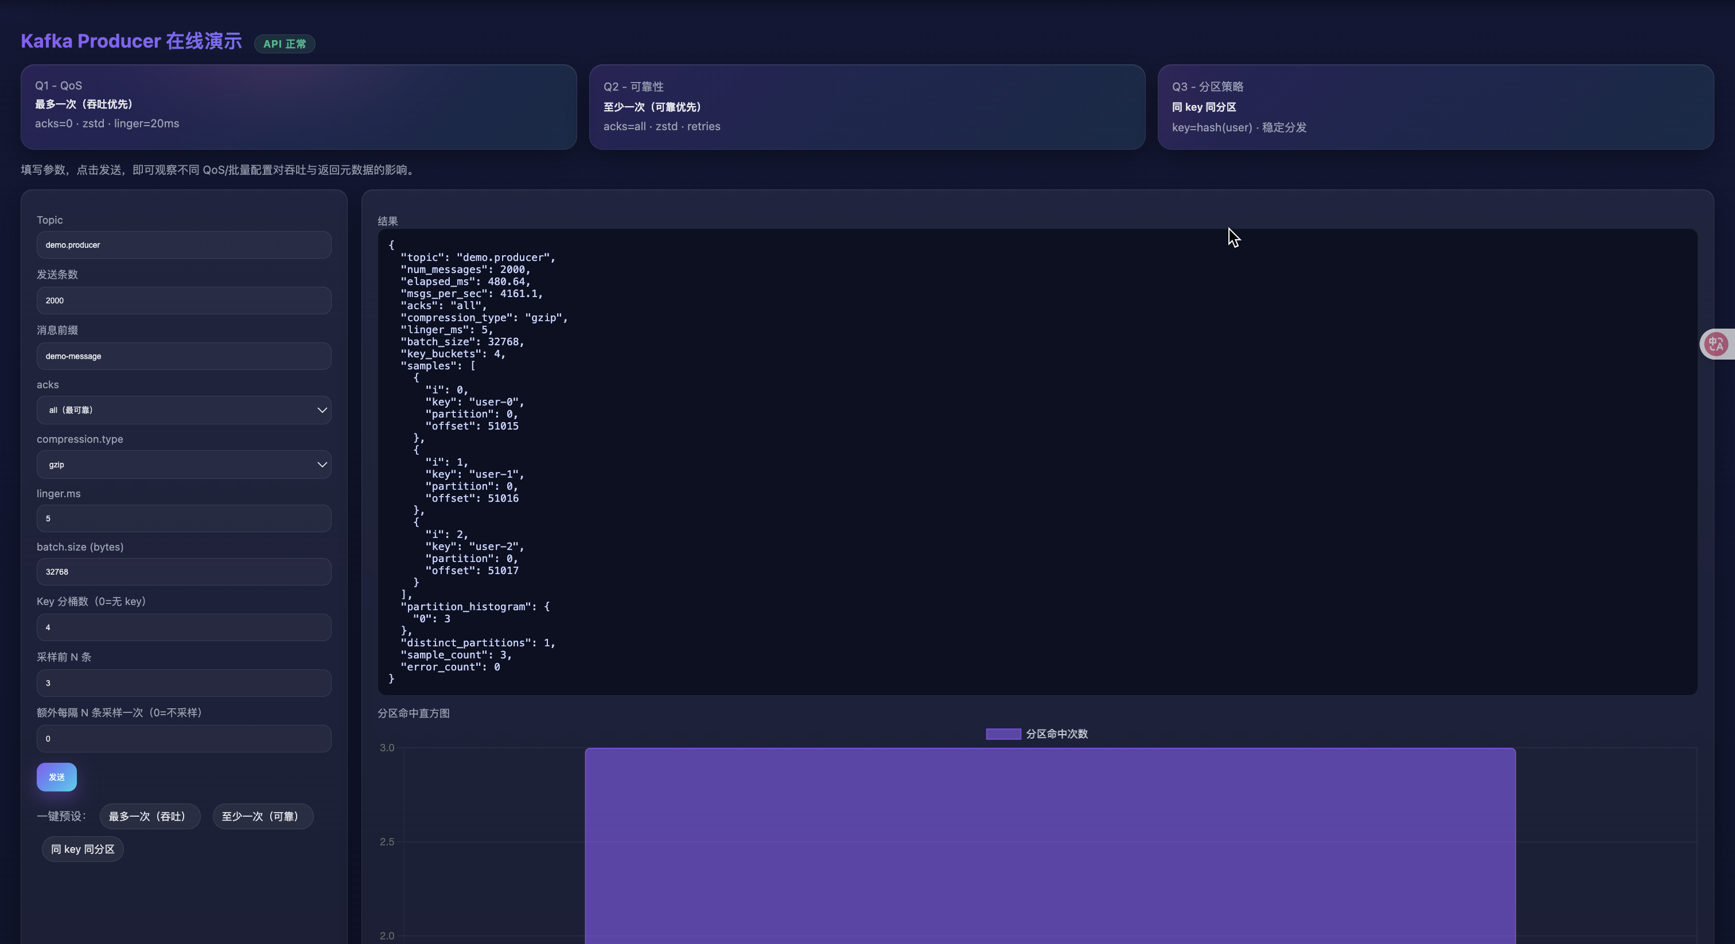The width and height of the screenshot is (1735, 944).
Task: Apply the 同 key 同分区 preset
Action: click(x=83, y=849)
